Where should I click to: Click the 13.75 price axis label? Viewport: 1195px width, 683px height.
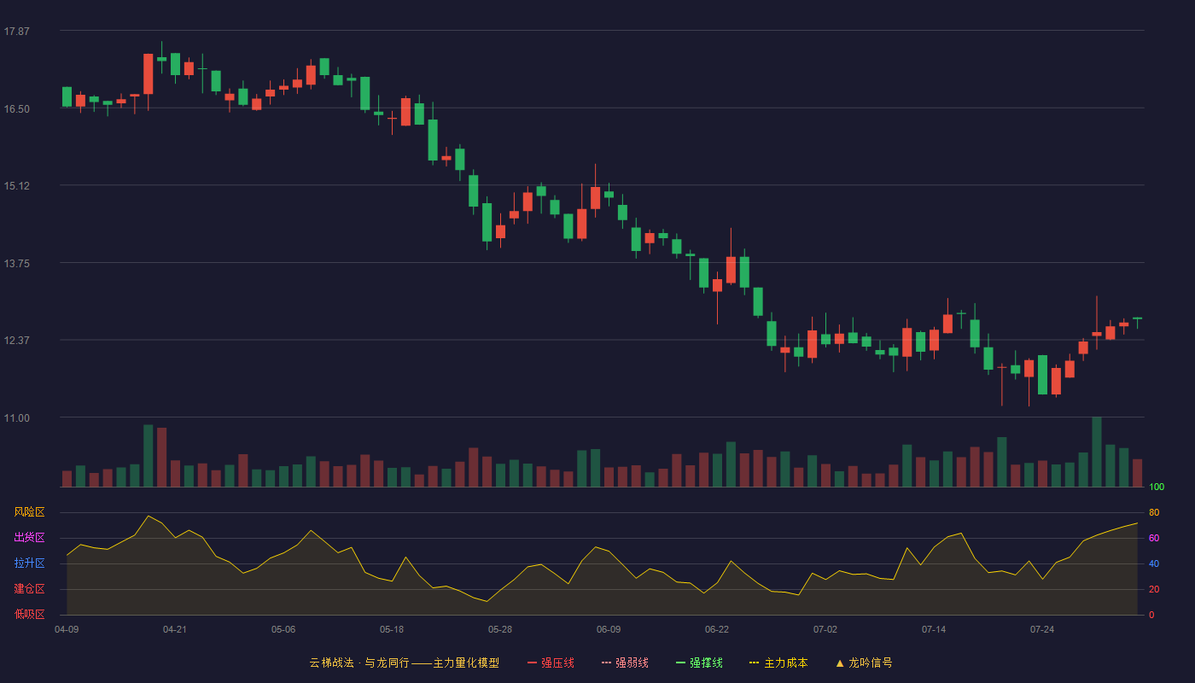point(17,264)
